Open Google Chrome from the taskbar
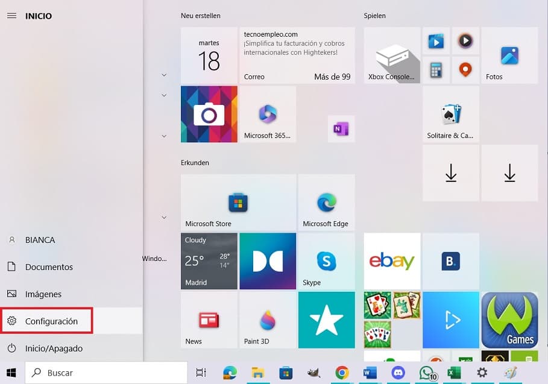548x384 pixels. 342,373
